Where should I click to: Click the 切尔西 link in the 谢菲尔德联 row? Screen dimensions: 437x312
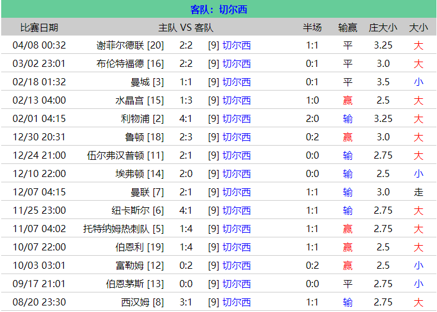[x=236, y=45]
